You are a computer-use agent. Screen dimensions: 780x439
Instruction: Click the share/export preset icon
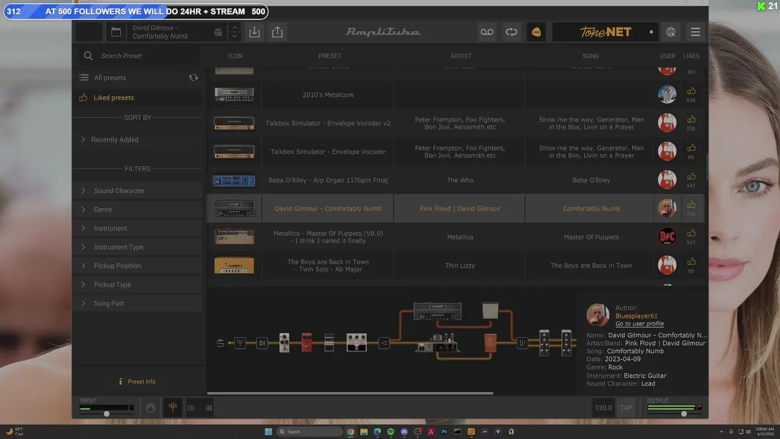[277, 32]
